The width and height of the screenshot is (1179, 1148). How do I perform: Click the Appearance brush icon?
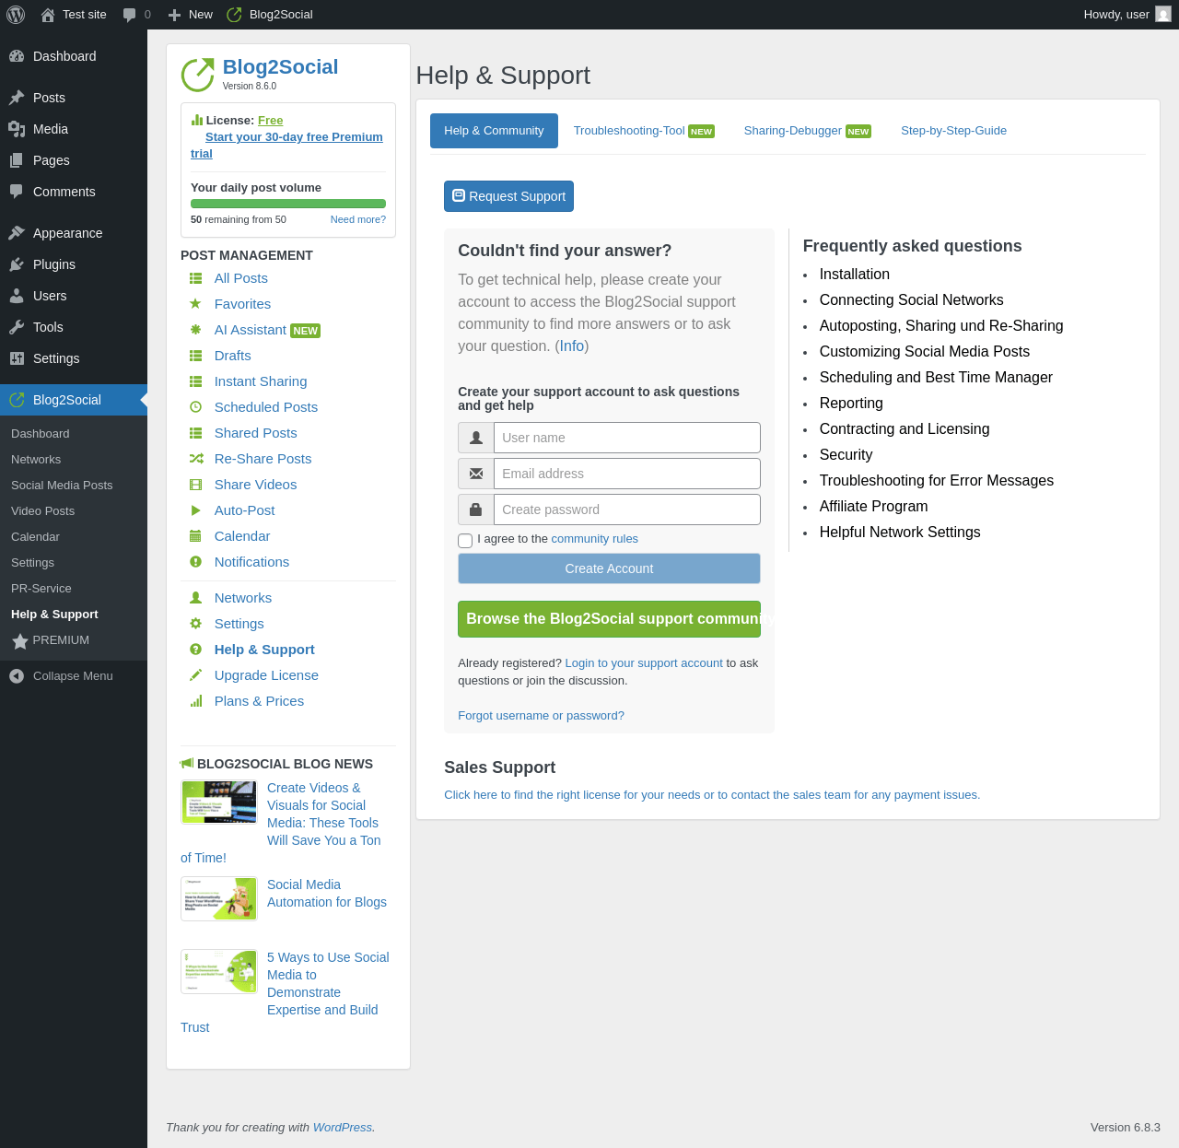point(17,233)
